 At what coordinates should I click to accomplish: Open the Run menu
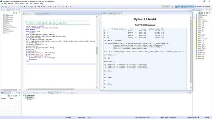(x=31, y=4)
